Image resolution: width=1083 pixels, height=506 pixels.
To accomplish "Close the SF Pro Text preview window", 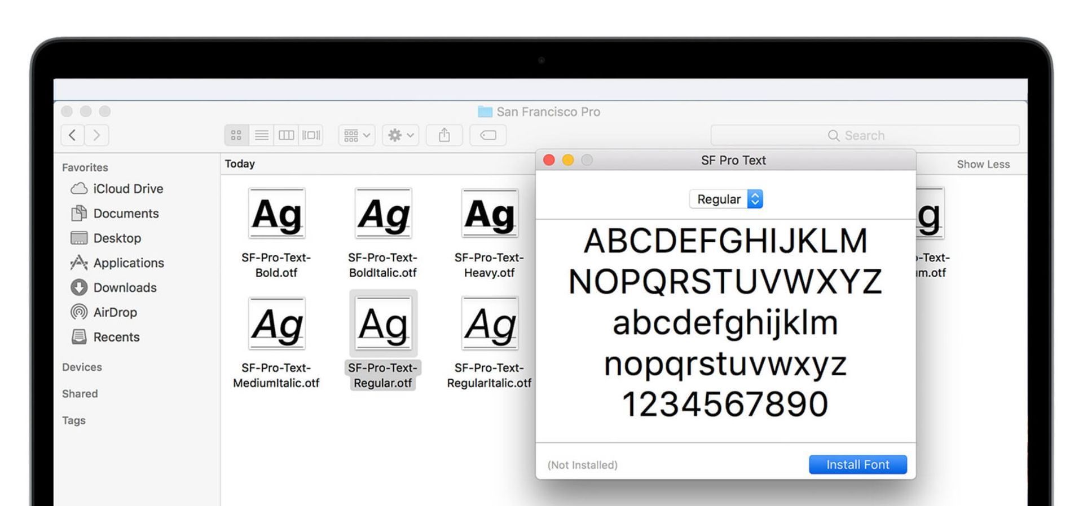I will point(549,160).
